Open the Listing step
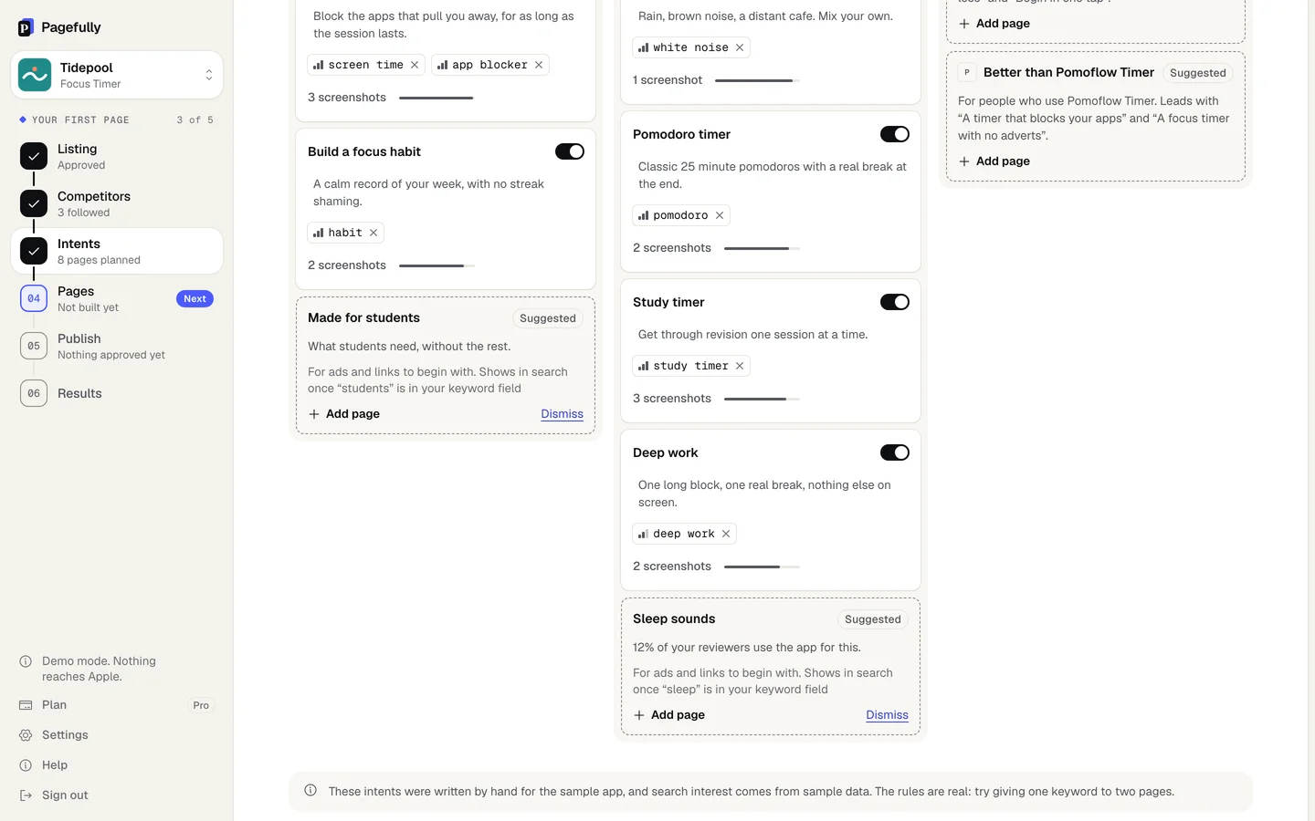The image size is (1315, 821). click(117, 156)
